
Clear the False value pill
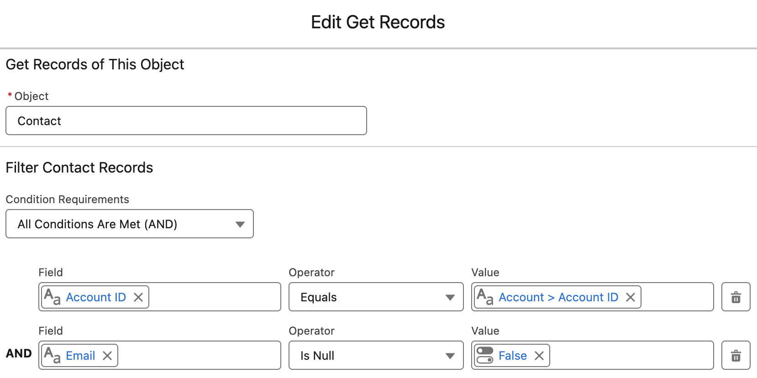[x=539, y=356]
